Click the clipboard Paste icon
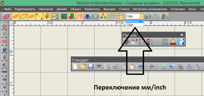The image size is (204, 96). click(x=132, y=67)
